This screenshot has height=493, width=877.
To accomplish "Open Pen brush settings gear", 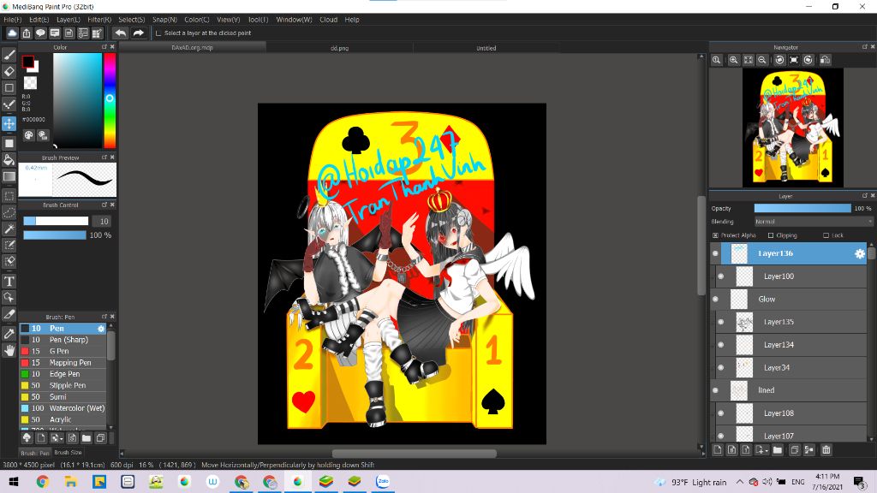I will pos(101,329).
